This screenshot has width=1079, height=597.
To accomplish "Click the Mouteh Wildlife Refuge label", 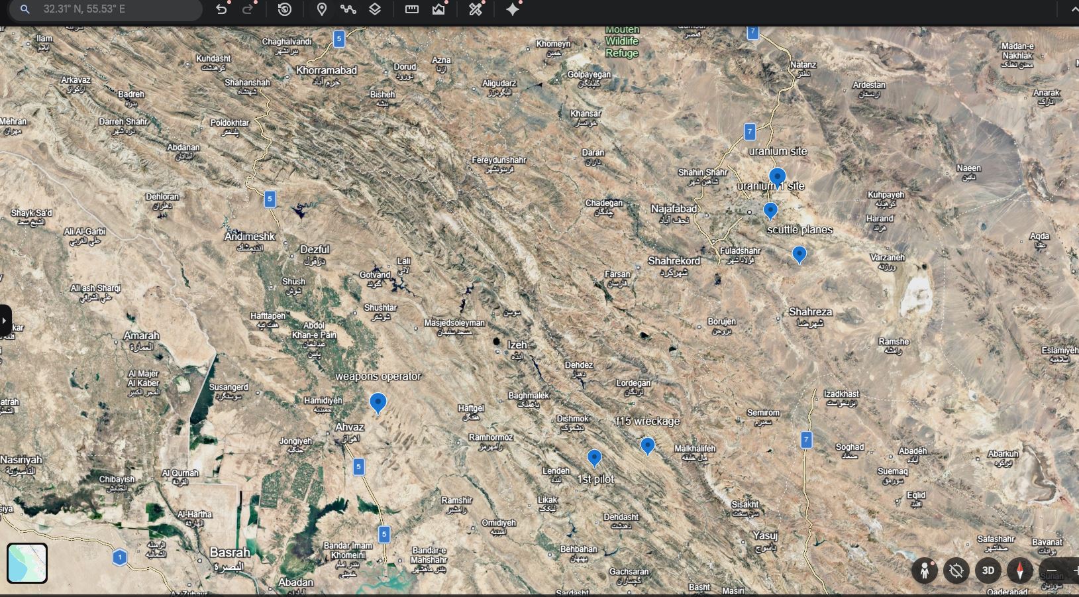I will [622, 41].
